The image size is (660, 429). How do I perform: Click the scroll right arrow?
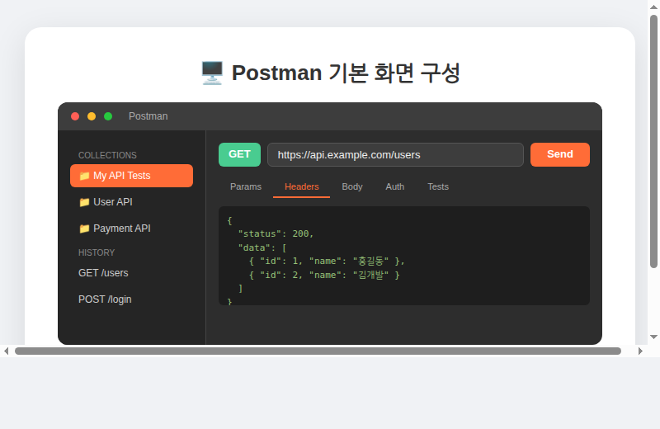click(640, 351)
